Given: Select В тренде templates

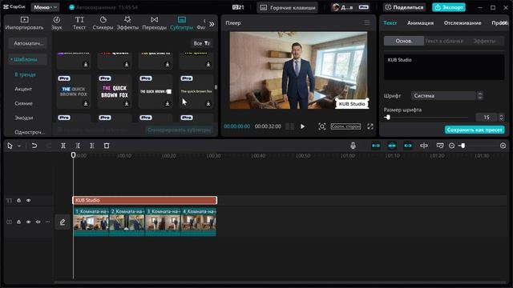Looking at the screenshot, I should (25, 74).
